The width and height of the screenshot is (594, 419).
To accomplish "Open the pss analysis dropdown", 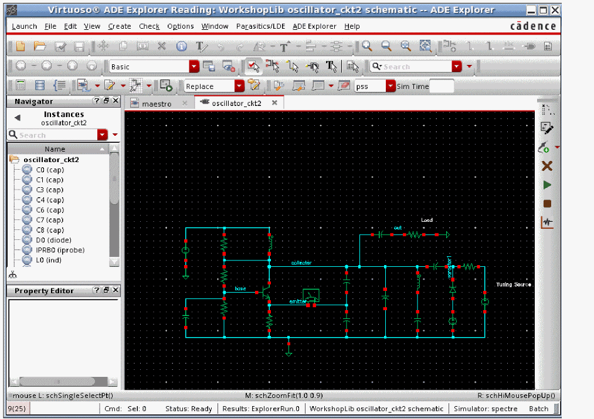I will pyautogui.click(x=391, y=86).
